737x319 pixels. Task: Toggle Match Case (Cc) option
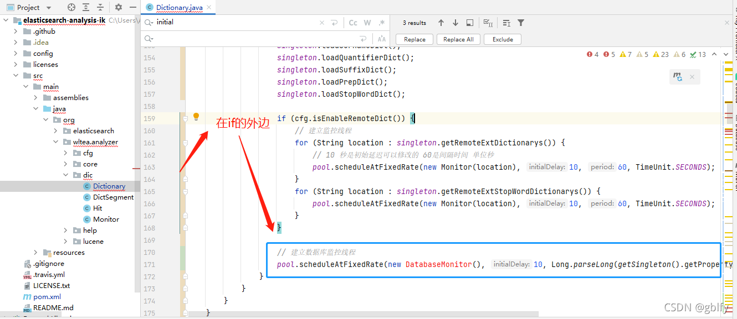[353, 23]
